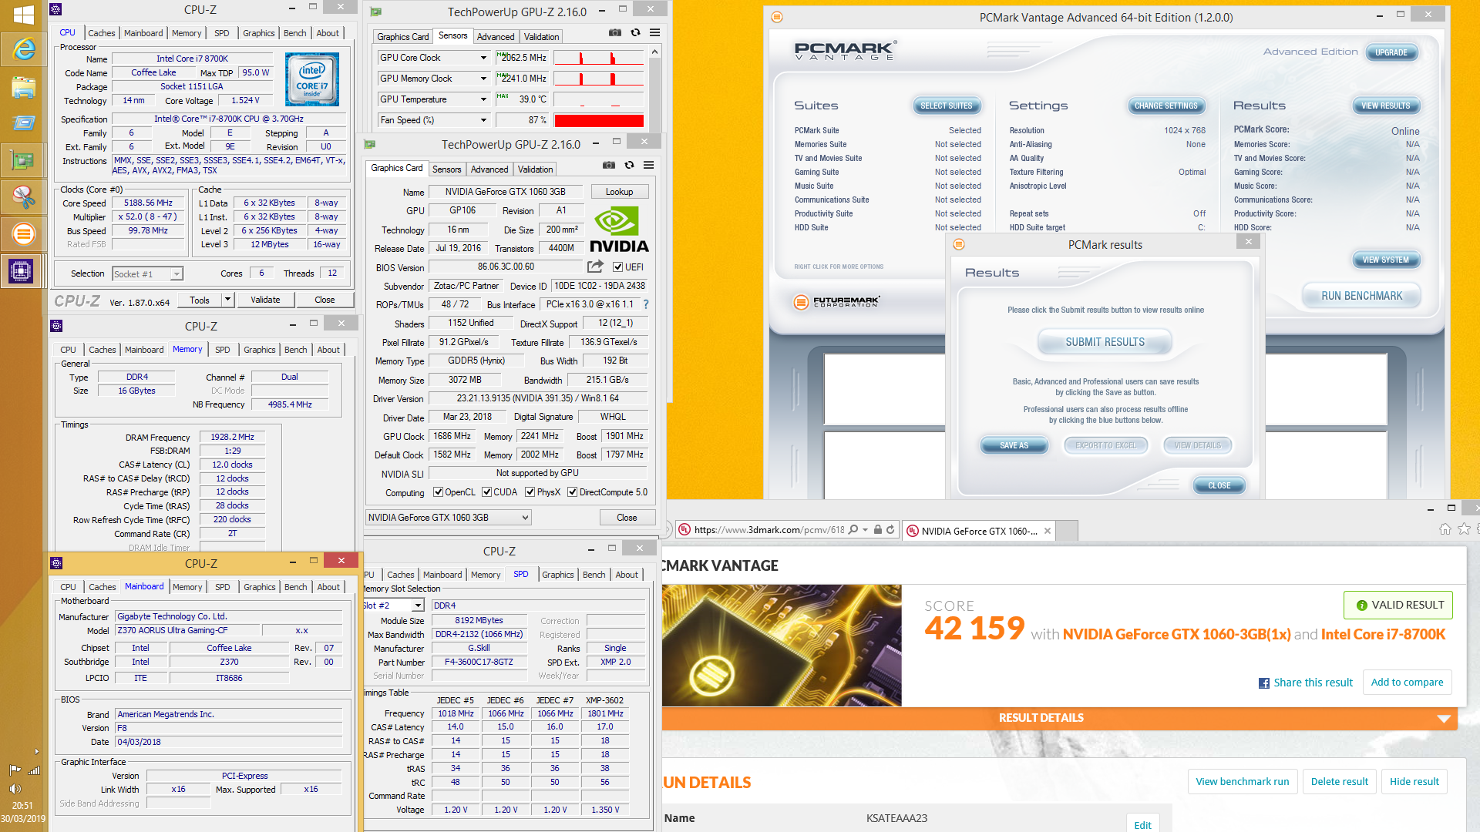Click the refresh icon in GPU-Z Sensors window
This screenshot has height=832, width=1480.
point(635,32)
